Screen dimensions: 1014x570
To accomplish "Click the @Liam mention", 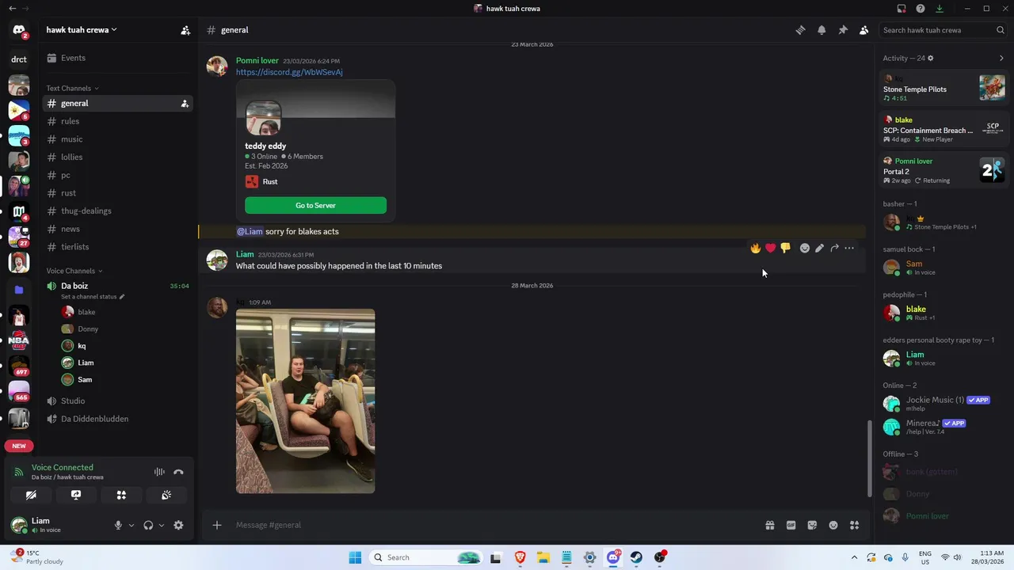I will point(250,231).
